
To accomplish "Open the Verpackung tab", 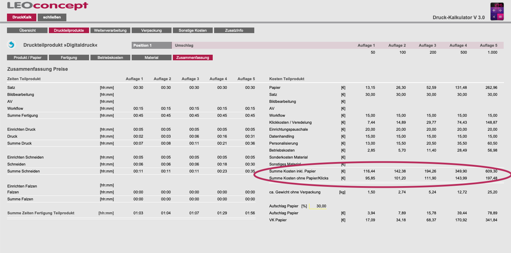I will [x=152, y=30].
